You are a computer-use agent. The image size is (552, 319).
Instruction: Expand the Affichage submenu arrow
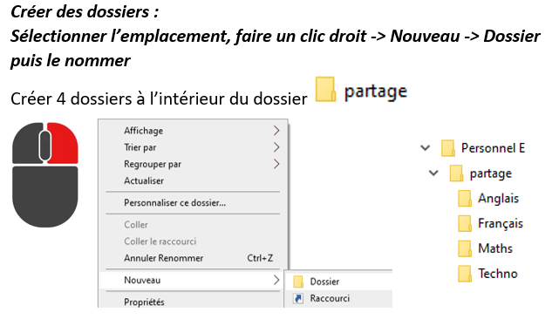click(276, 131)
